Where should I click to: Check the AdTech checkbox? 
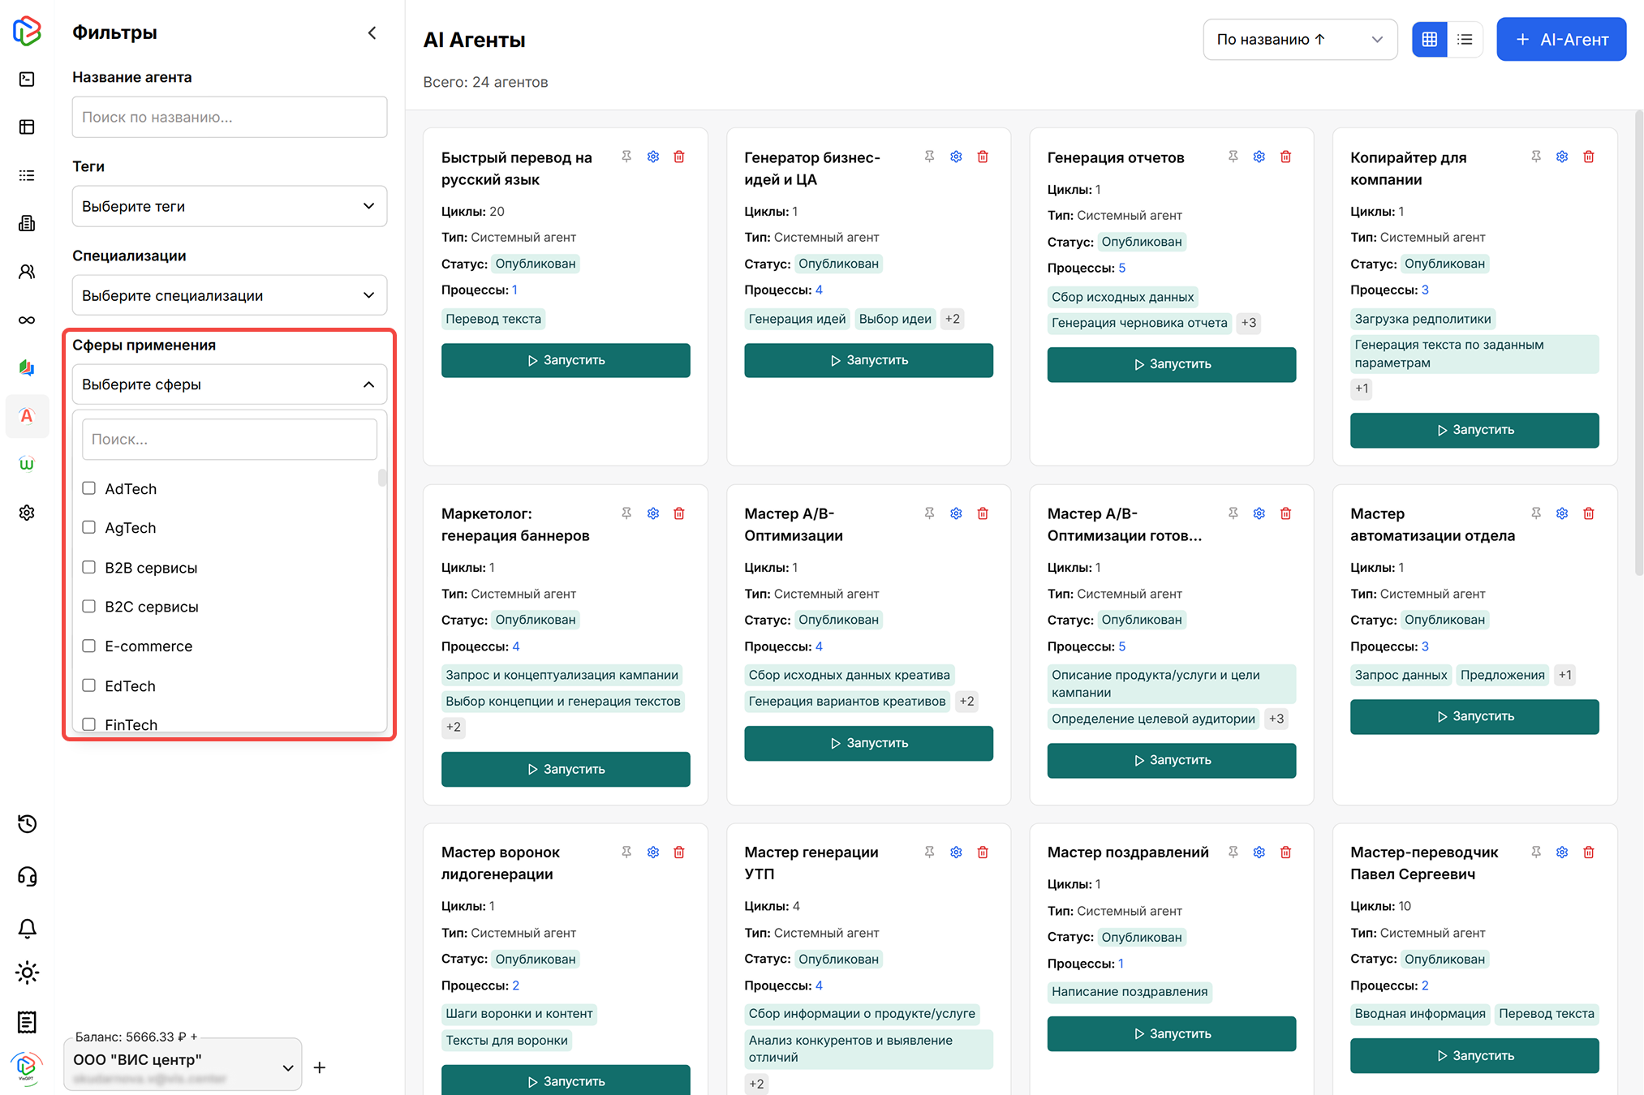tap(89, 488)
